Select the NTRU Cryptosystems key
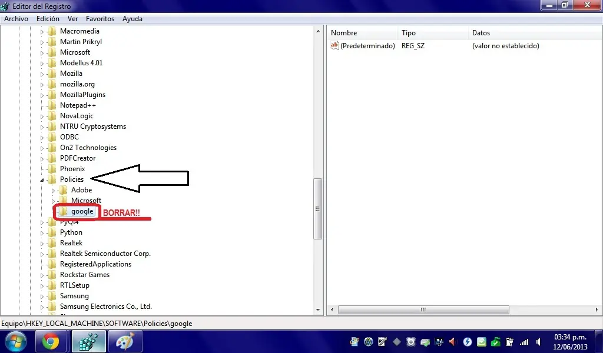The width and height of the screenshot is (603, 353). (93, 126)
